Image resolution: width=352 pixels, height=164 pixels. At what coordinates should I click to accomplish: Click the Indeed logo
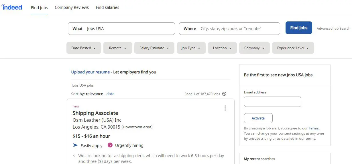point(12,7)
